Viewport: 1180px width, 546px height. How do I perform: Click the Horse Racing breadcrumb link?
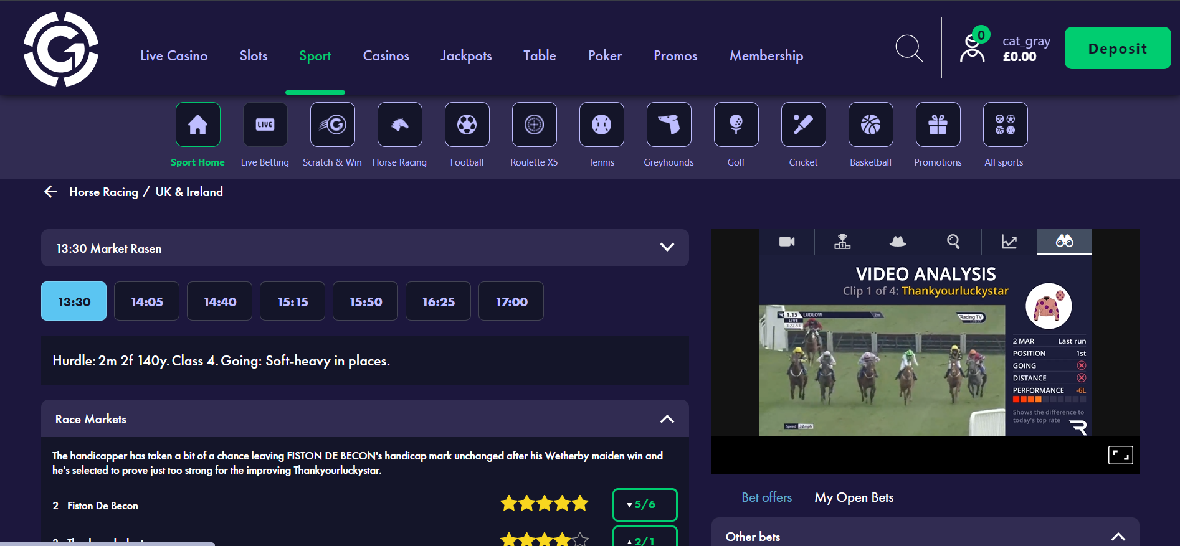[103, 192]
